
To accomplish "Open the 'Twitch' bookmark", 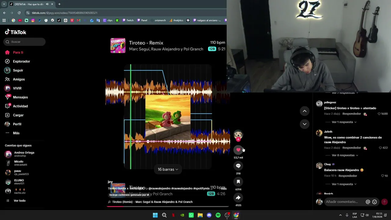I will (128, 20).
